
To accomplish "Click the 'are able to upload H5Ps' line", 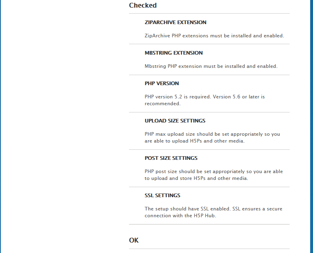I will coord(194,141).
